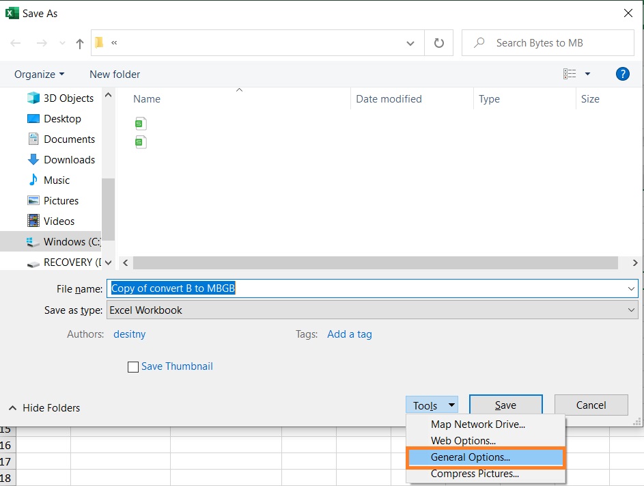Select the second Excel workbook in the file list

coord(141,141)
